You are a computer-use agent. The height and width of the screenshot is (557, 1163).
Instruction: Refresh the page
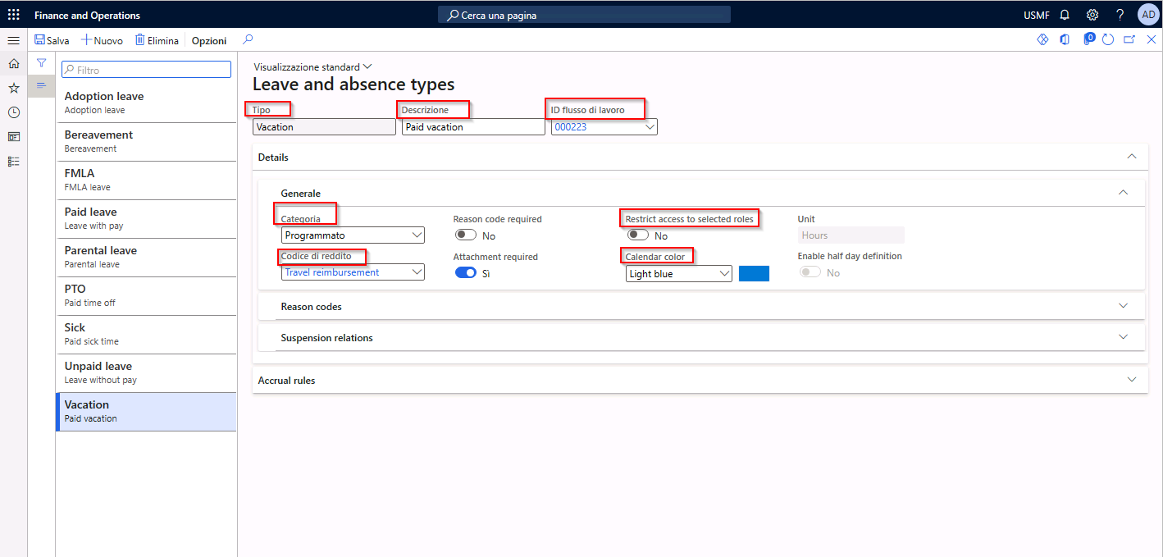tap(1108, 39)
